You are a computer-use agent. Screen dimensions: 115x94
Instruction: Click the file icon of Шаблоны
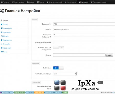click(1, 36)
